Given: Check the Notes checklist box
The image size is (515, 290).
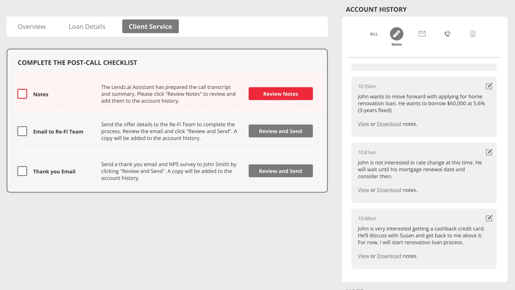Looking at the screenshot, I should (22, 94).
